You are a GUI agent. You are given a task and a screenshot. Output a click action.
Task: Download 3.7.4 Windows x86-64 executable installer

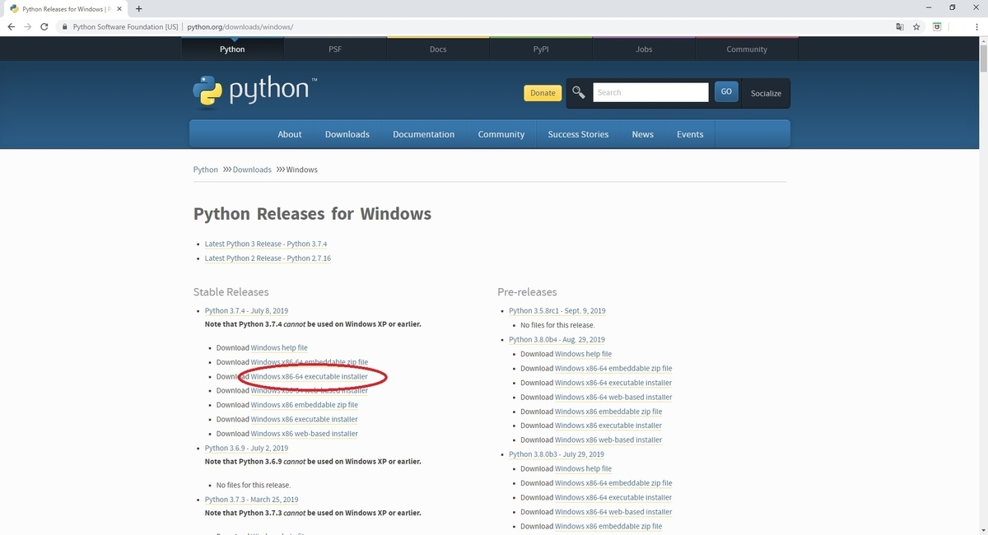tap(310, 377)
